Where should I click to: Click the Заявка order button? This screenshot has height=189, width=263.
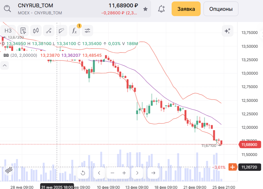[x=186, y=9]
